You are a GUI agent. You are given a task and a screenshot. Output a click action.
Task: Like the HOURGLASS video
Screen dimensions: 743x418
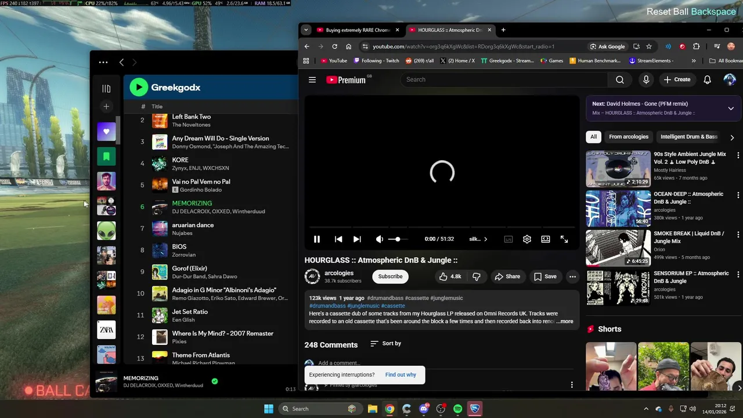(x=450, y=277)
